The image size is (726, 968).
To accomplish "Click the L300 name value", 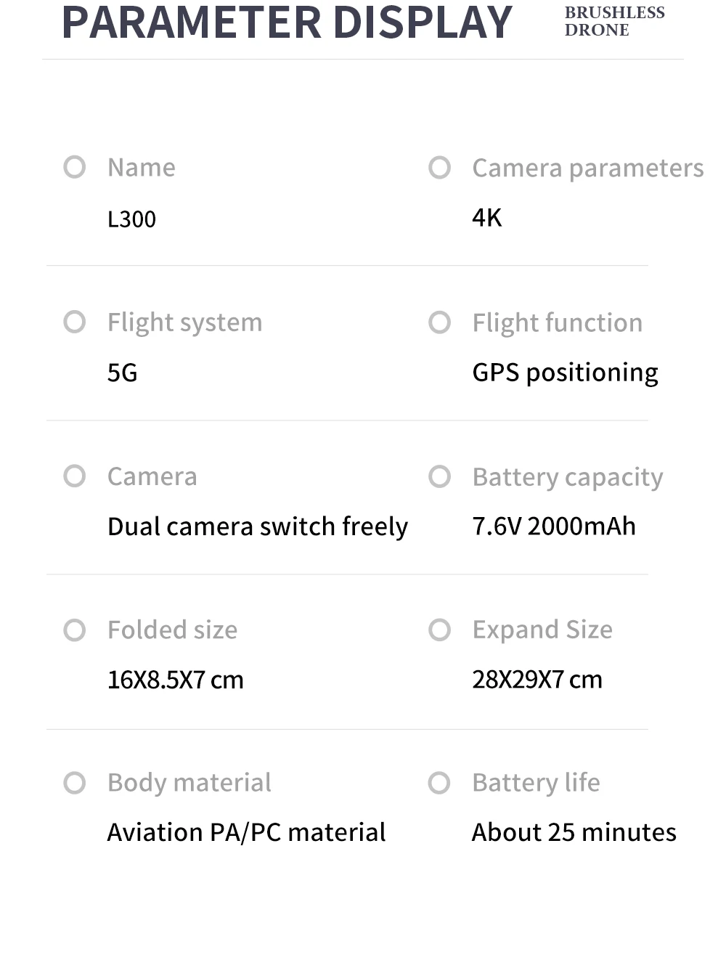I will tap(131, 219).
